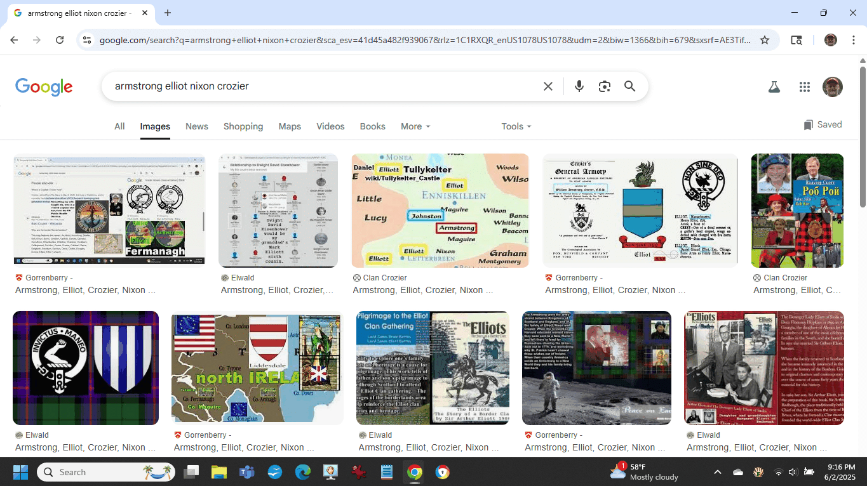867x486 pixels.
Task: Switch to the News tab
Action: (x=197, y=126)
